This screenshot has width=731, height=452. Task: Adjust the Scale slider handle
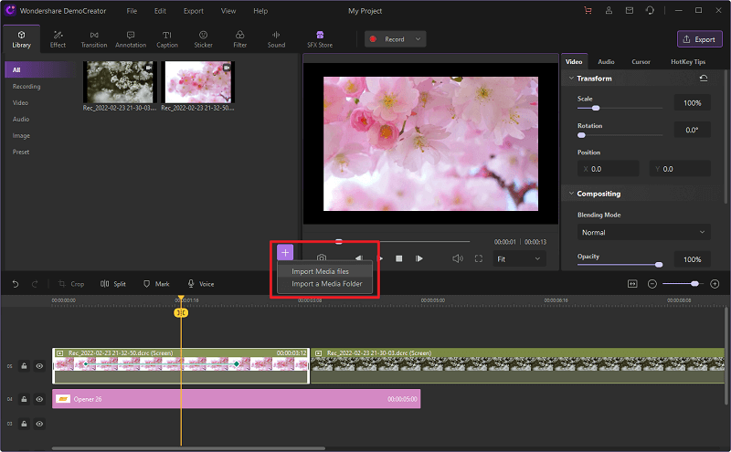[596, 108]
